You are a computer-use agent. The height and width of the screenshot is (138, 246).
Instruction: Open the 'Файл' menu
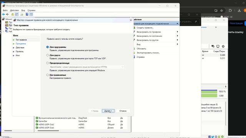(5, 10)
